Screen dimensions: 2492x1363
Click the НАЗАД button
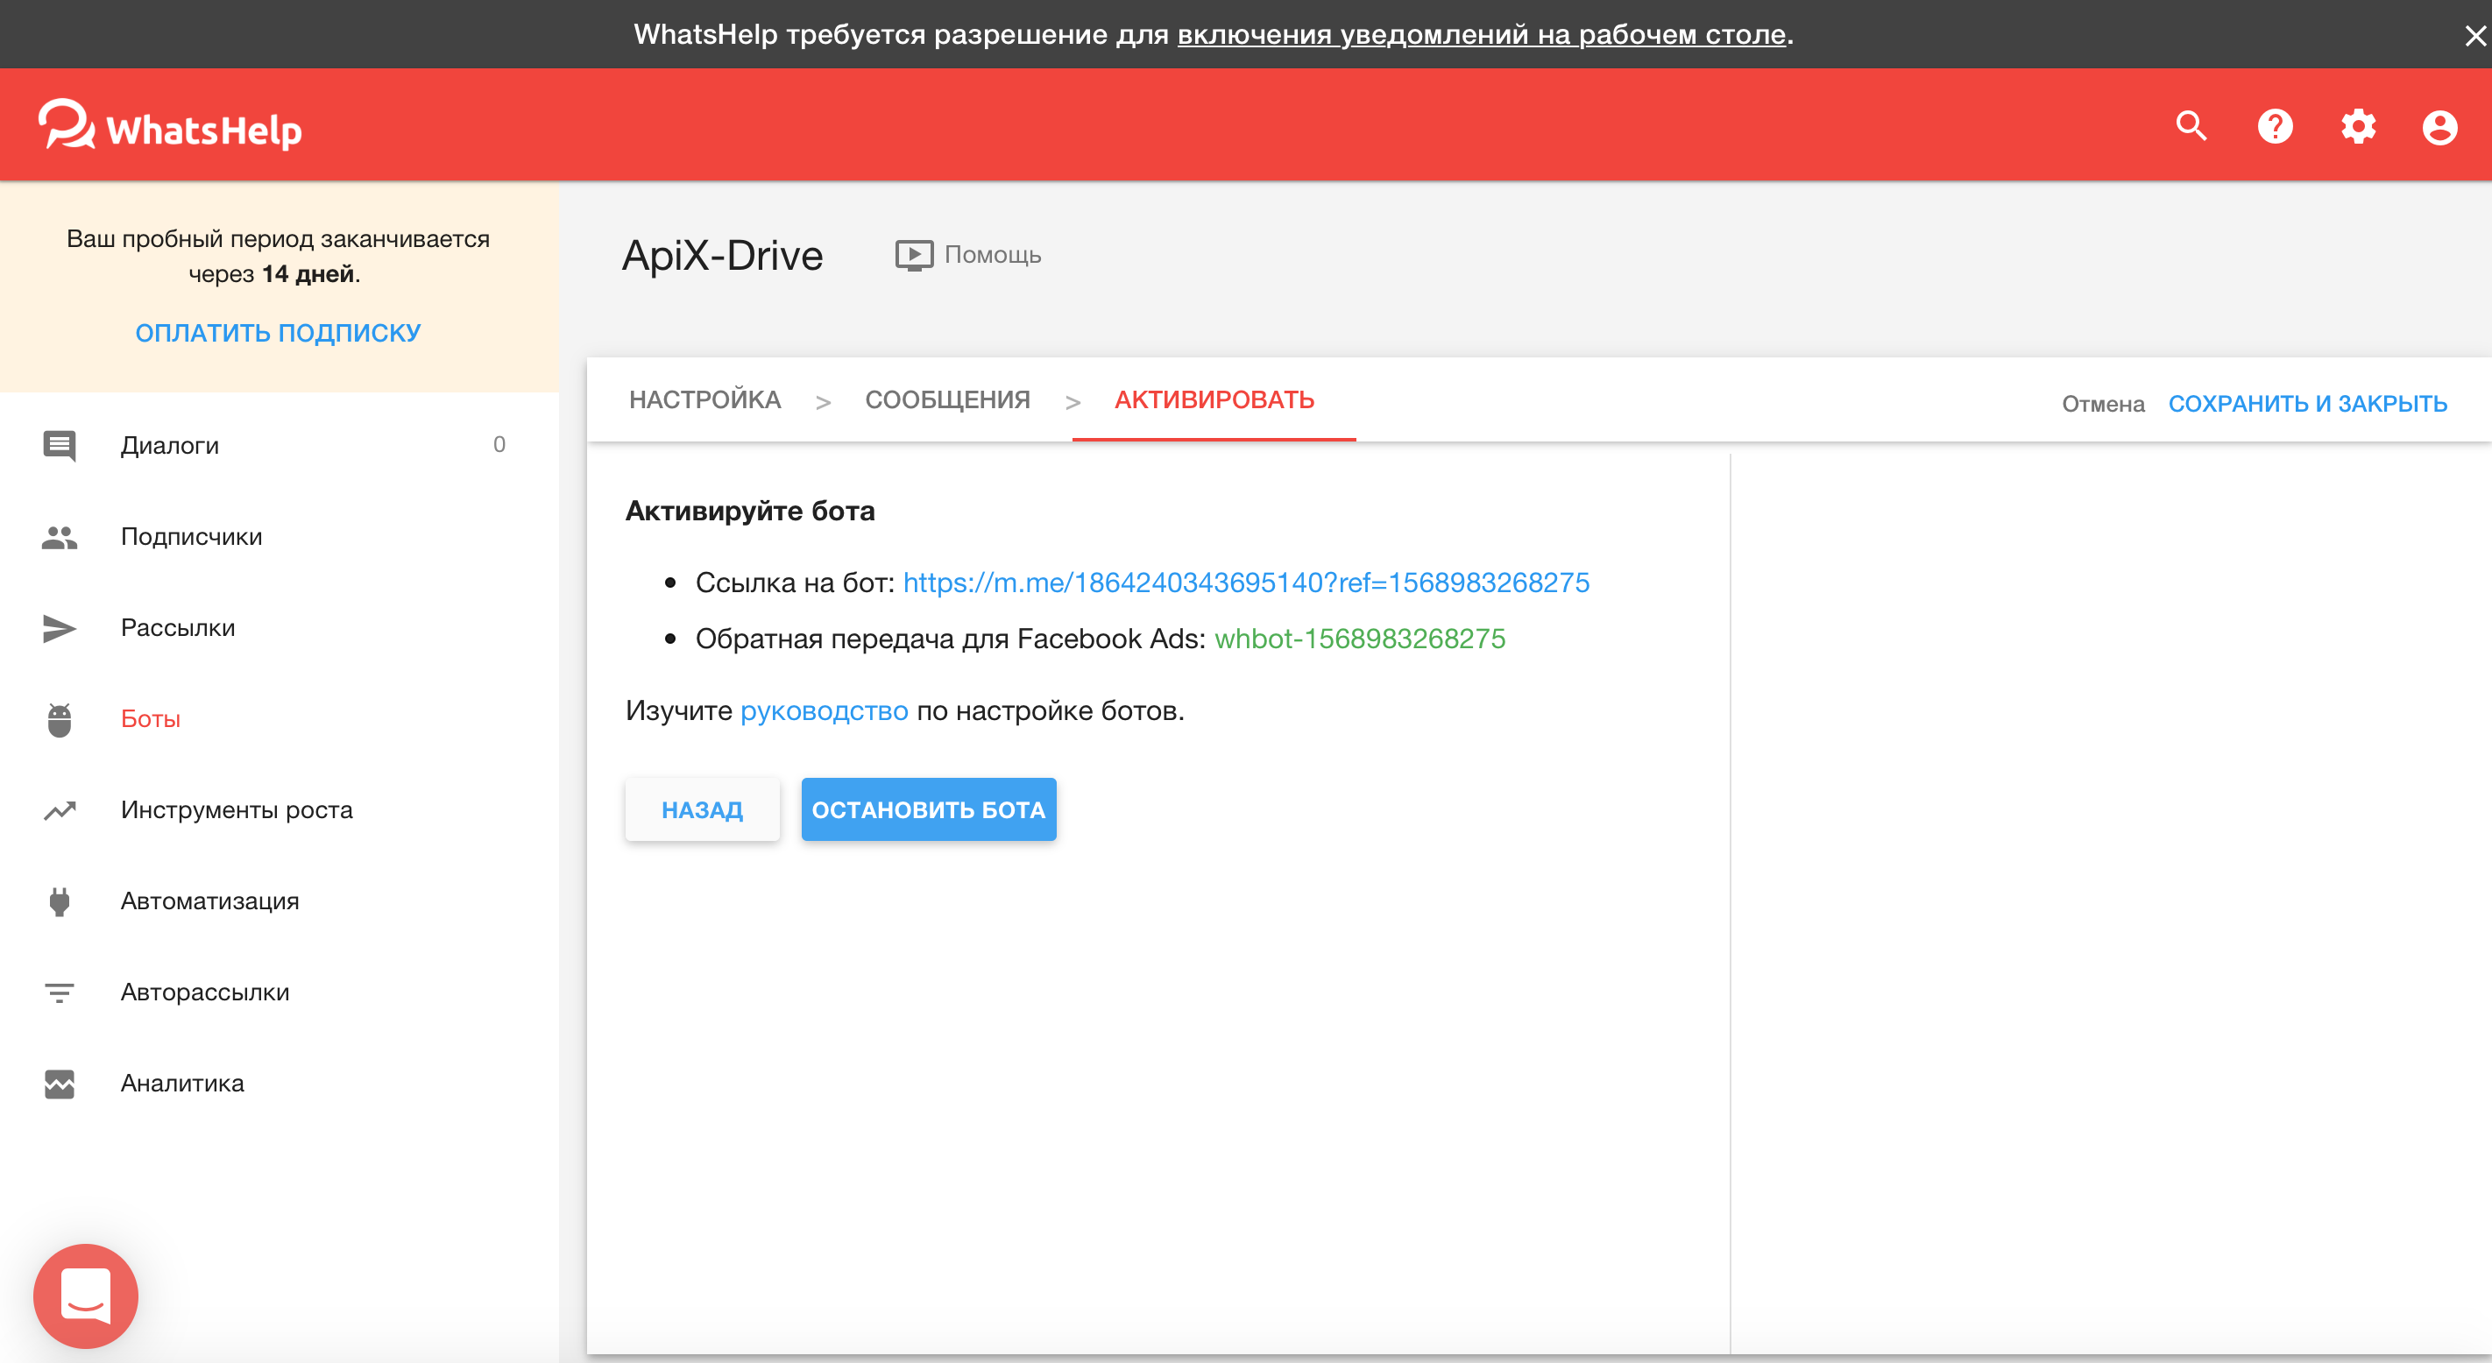click(x=703, y=809)
